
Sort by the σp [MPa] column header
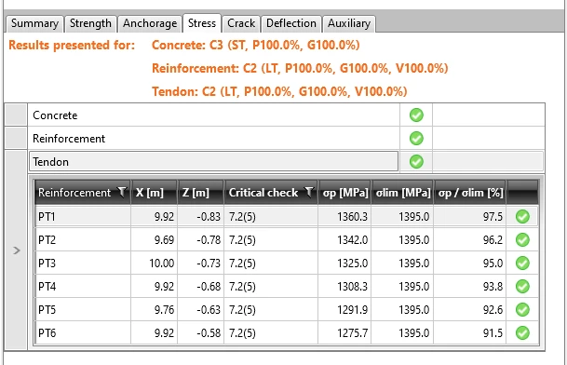point(344,193)
